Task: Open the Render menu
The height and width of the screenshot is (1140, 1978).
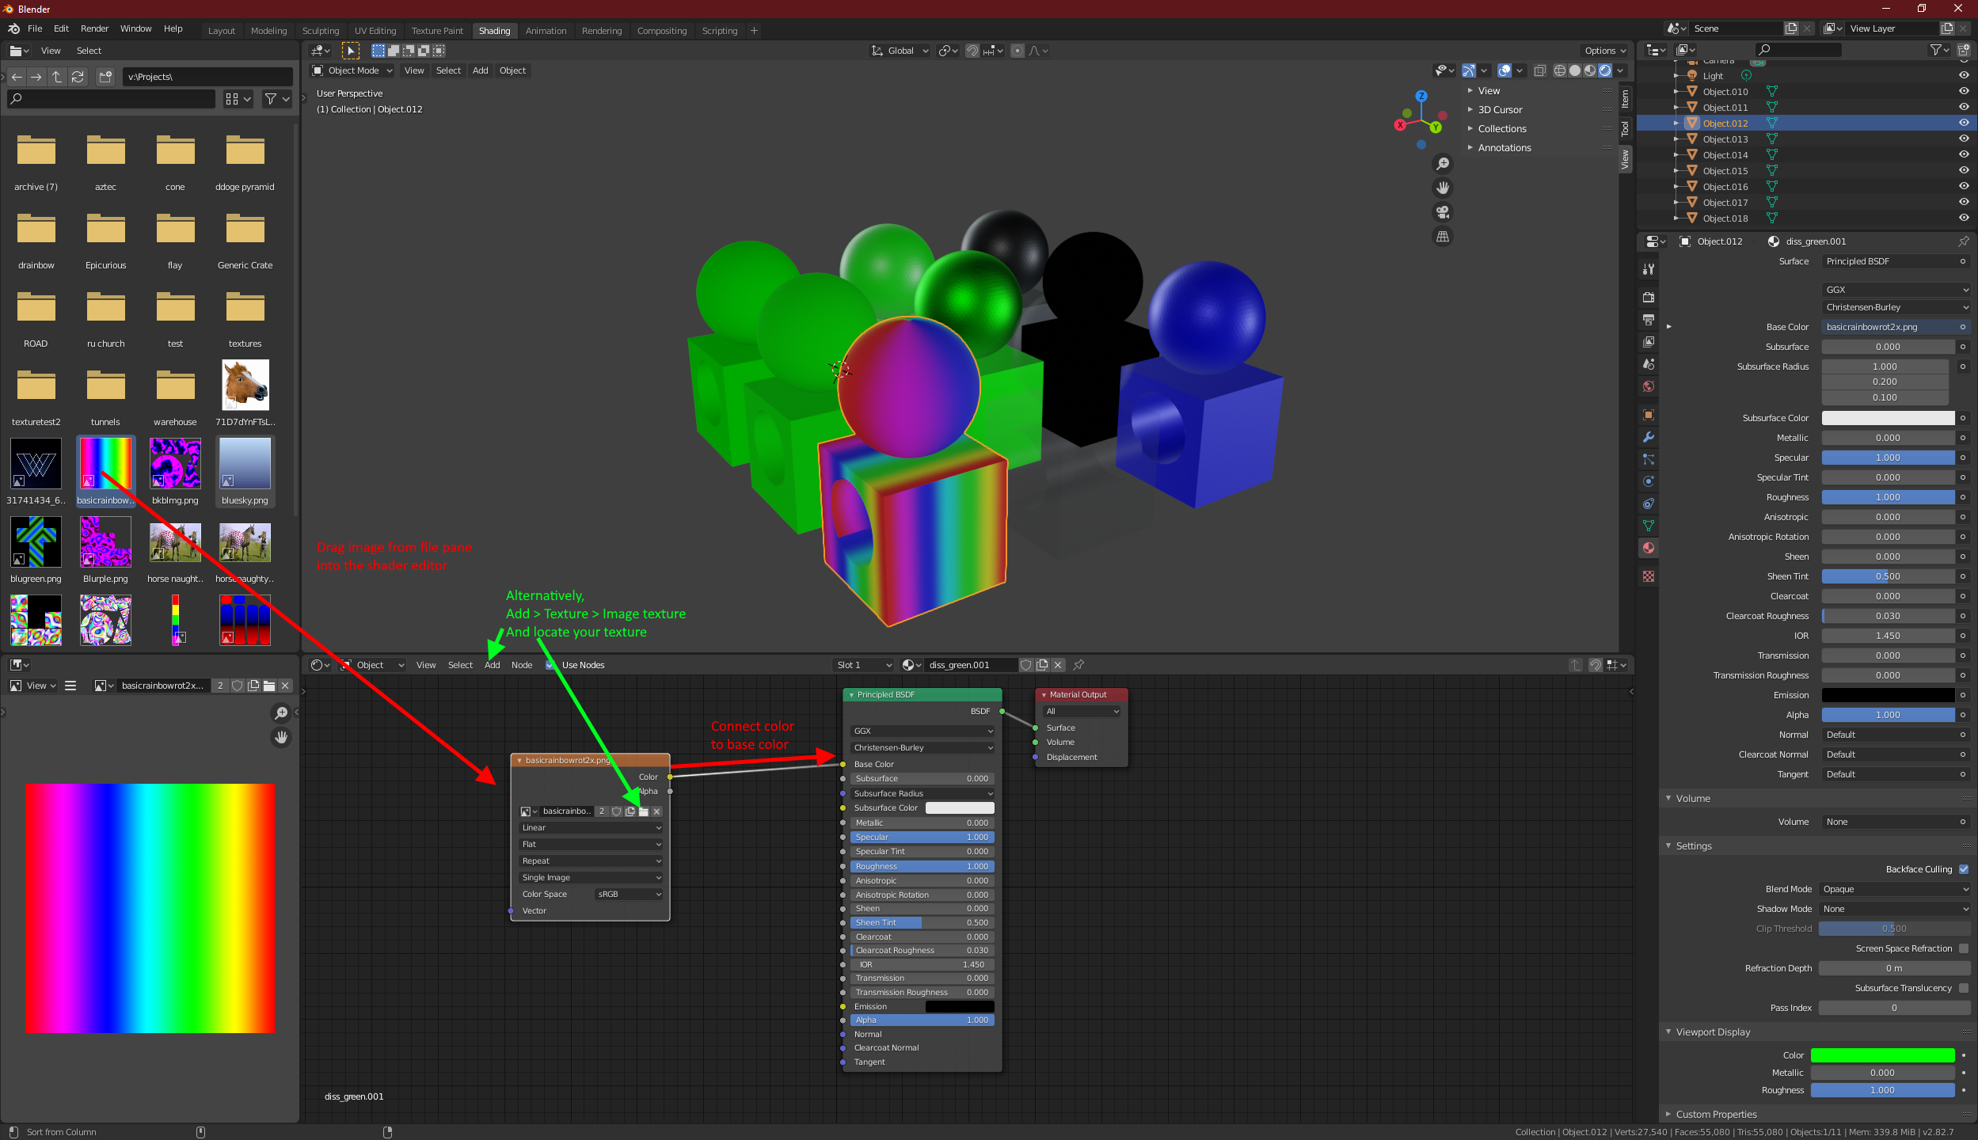Action: [94, 28]
